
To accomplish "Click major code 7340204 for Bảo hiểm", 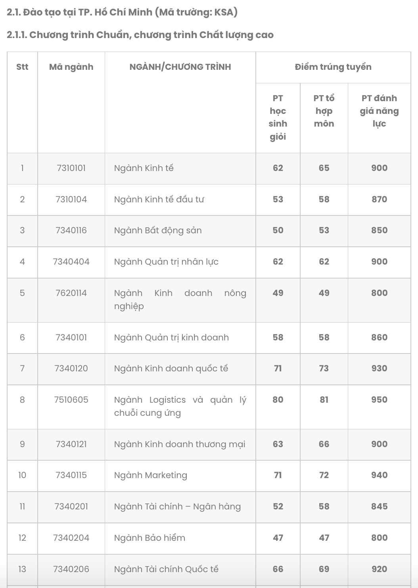I will (x=71, y=538).
